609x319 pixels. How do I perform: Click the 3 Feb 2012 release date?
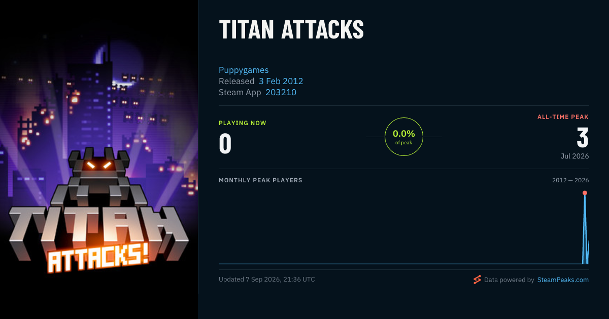[x=281, y=81]
